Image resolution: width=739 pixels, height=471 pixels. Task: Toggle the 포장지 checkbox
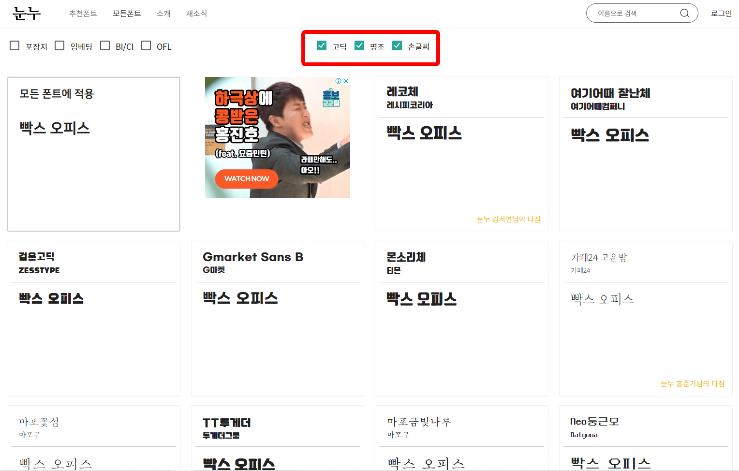15,45
